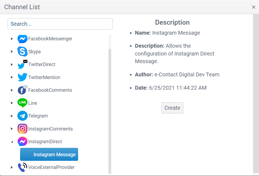This screenshot has width=259, height=176.
Task: Click the channel list scrollbar thumb
Action: click(x=110, y=111)
